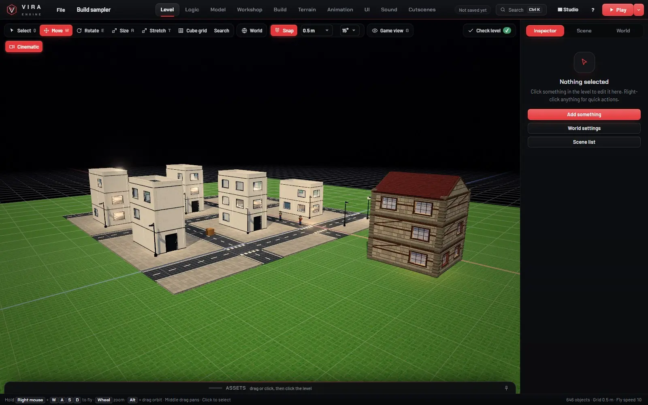Select the small brown crate on the street
Image resolution: width=648 pixels, height=405 pixels.
click(210, 232)
